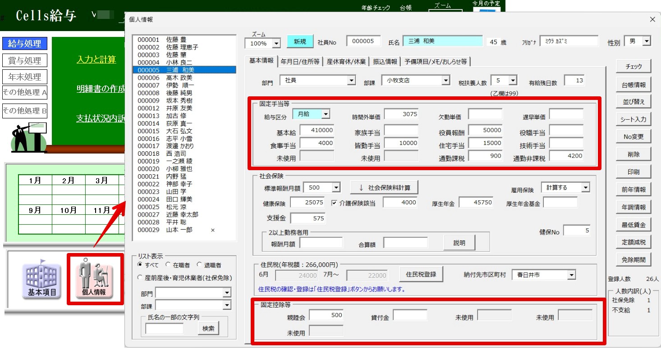Click the 基本給 input field
This screenshot has height=348, width=661.
pyautogui.click(x=317, y=131)
